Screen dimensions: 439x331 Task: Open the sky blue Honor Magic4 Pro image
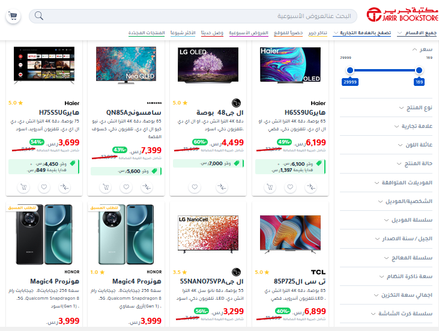(126, 235)
